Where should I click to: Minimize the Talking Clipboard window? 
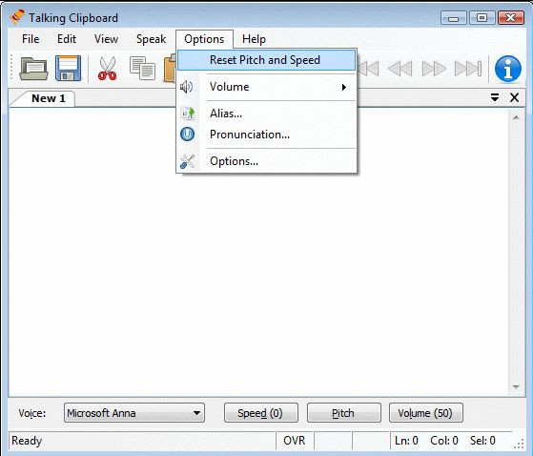tap(454, 18)
